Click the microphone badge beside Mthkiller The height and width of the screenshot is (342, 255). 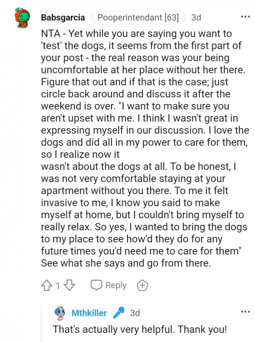pos(117,313)
